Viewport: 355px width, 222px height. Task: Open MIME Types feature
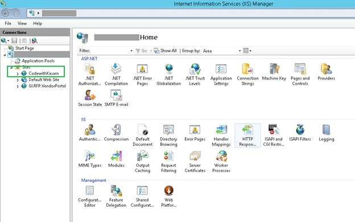point(90,159)
